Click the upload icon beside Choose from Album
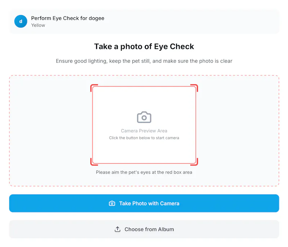This screenshot has height=247, width=288. click(118, 229)
